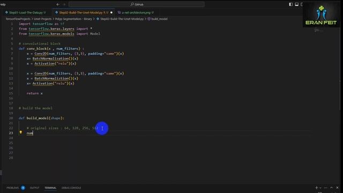Viewport: 343px width, 193px height.
Task: Create a new terminal with plus icon
Action: [316, 188]
